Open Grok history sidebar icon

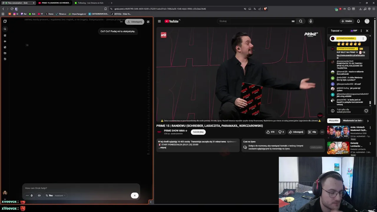click(x=5, y=59)
